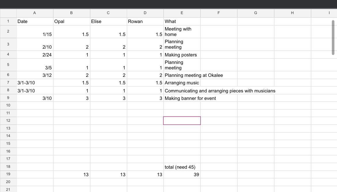Image resolution: width=337 pixels, height=192 pixels.
Task: Click the 'Planning meeting at Okalee' cell
Action: pyautogui.click(x=182, y=75)
